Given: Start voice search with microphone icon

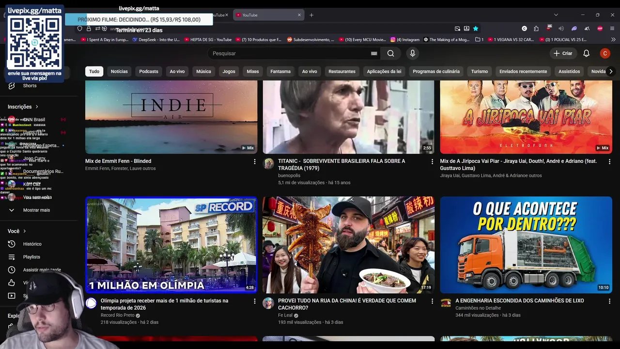Looking at the screenshot, I should pos(413,53).
